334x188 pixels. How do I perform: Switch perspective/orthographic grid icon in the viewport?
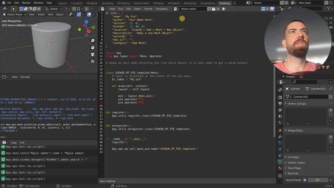92,62
